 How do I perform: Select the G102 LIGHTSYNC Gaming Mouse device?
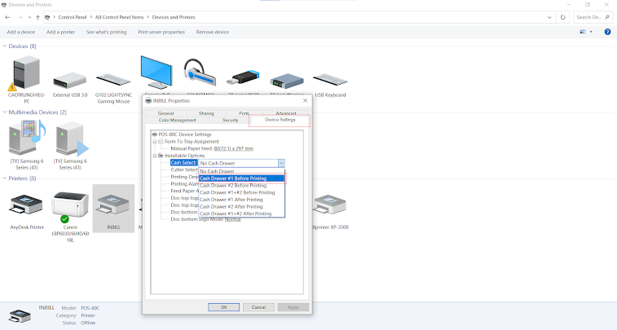113,80
